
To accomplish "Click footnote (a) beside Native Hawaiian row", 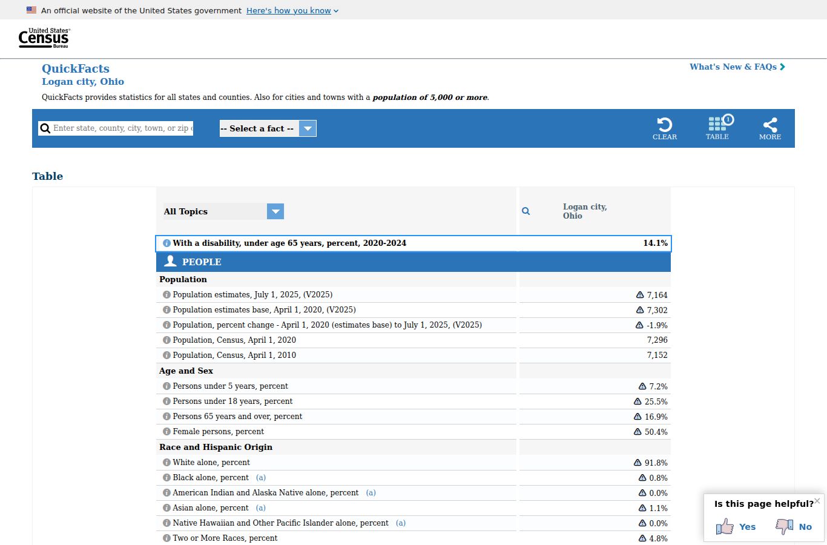I will [401, 523].
